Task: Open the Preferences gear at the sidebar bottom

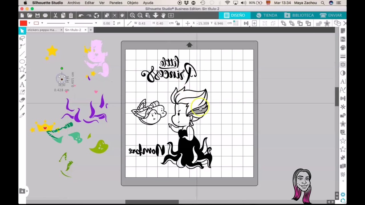Action: [x=343, y=195]
